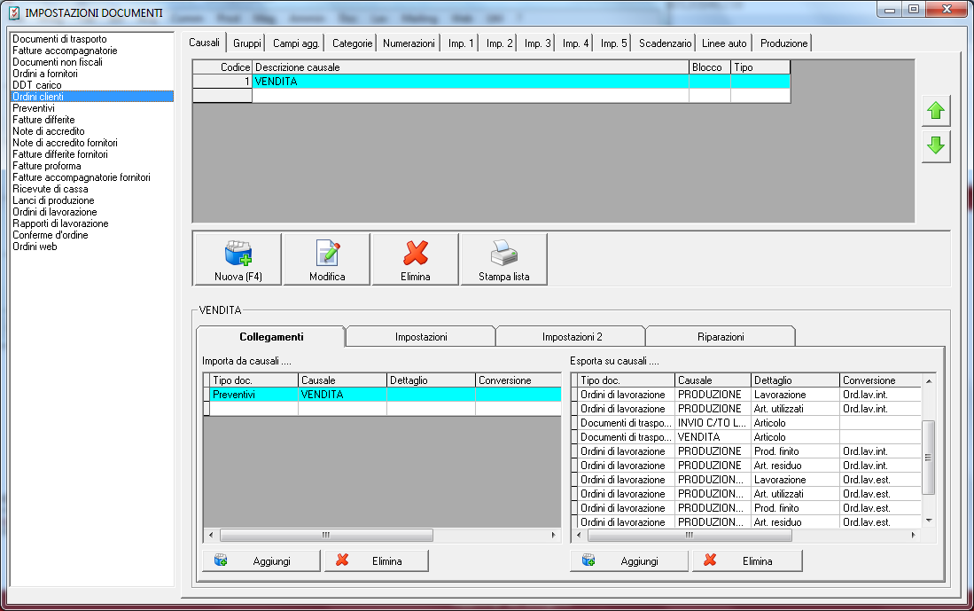Image resolution: width=974 pixels, height=611 pixels.
Task: Click the scroll-up arrow of the export table
Action: (x=929, y=380)
